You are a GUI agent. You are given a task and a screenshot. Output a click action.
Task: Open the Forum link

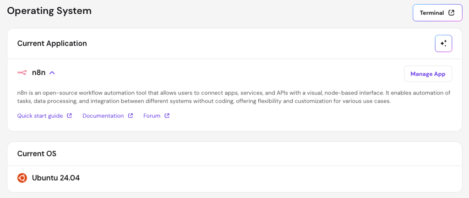coord(152,116)
